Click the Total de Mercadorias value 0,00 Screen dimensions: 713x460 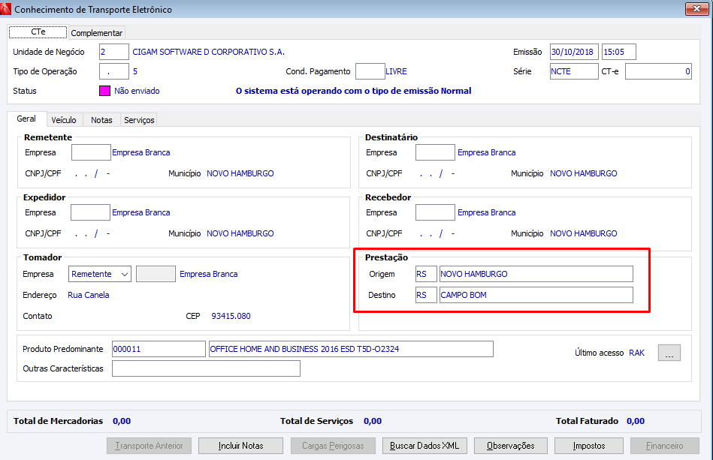122,421
